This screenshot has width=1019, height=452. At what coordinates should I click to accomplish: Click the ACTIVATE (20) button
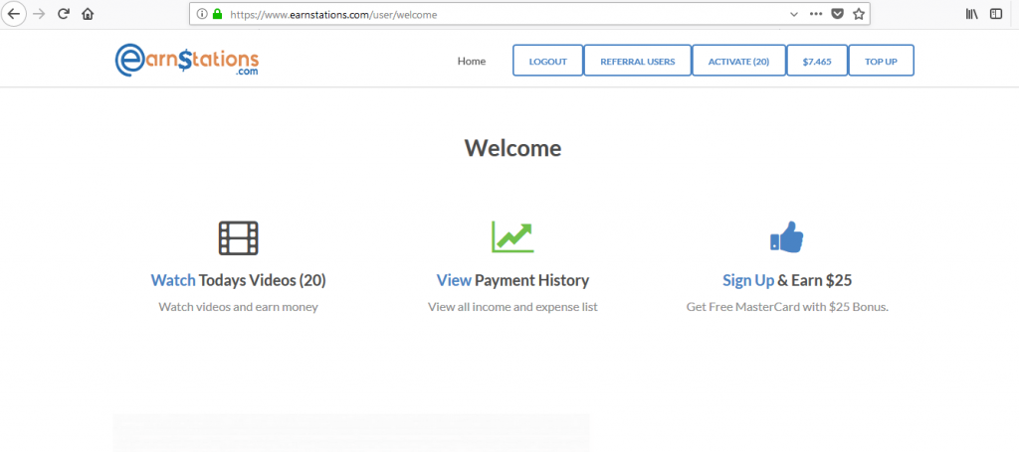(738, 62)
